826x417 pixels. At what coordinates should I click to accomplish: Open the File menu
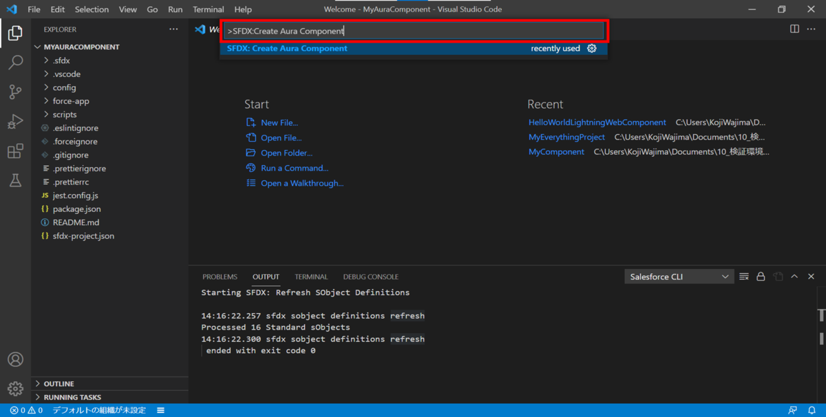coord(34,10)
